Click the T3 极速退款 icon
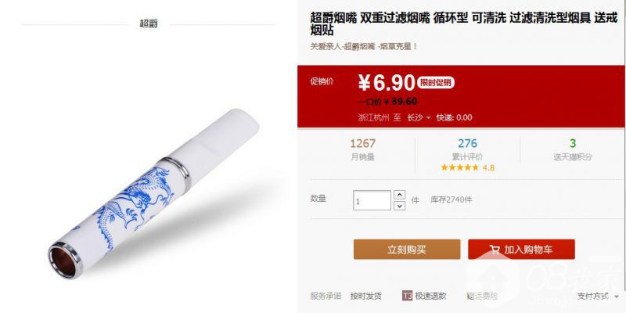This screenshot has height=313, width=626. tap(407, 296)
